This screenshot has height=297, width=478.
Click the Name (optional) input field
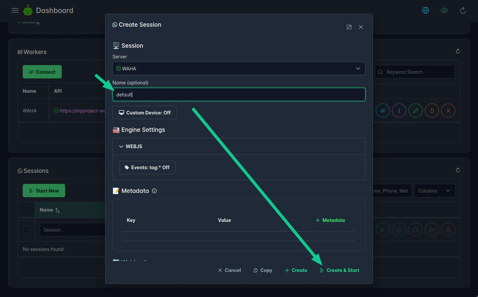pos(239,95)
